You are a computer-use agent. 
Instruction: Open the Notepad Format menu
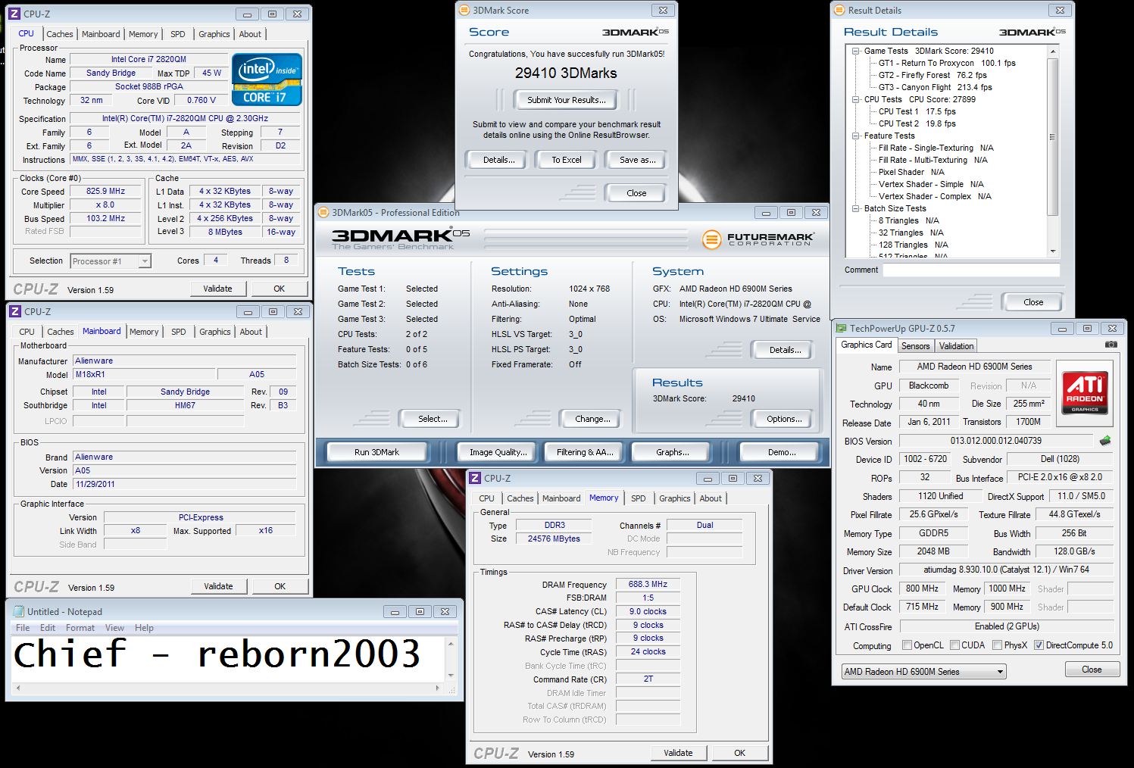tap(80, 628)
